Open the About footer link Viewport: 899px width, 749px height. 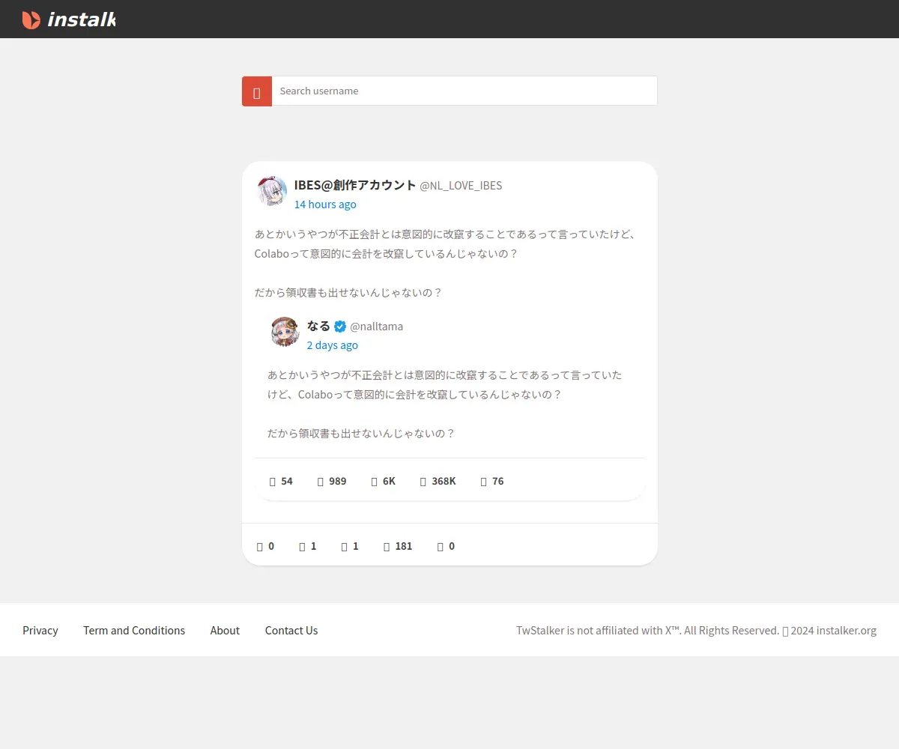(x=225, y=631)
